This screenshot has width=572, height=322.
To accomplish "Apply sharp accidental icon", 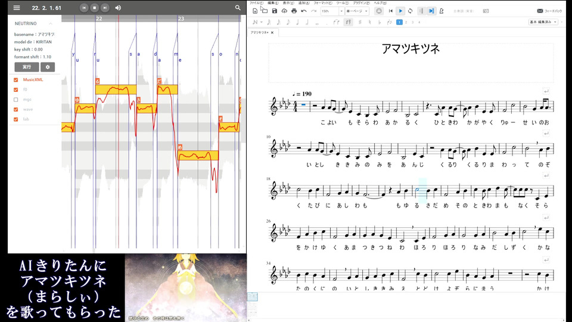I will 360,22.
